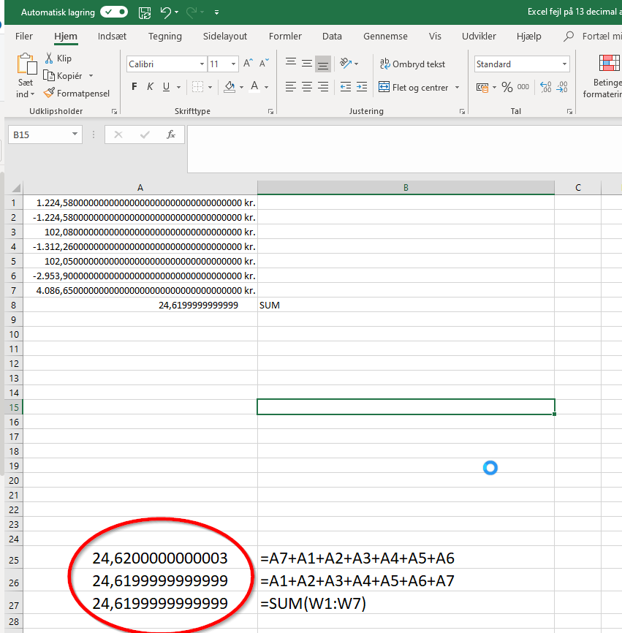Click the increase indent icon

(362, 87)
